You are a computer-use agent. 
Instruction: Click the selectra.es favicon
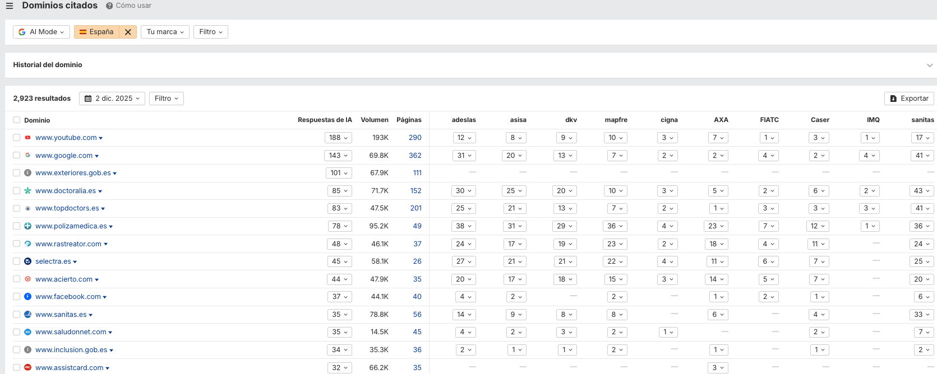click(27, 261)
